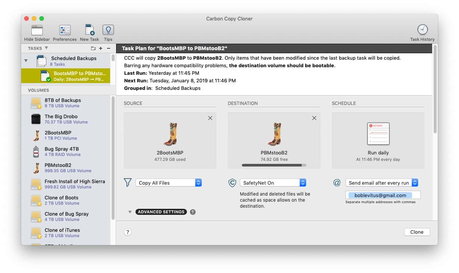Expand the Advanced Settings disclosure triangle

pyautogui.click(x=130, y=212)
